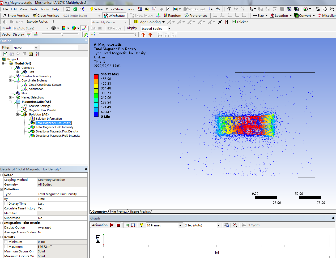Click the green checkmark toolbar icon
Viewport: 336px width, 258px height.
click(75, 9)
